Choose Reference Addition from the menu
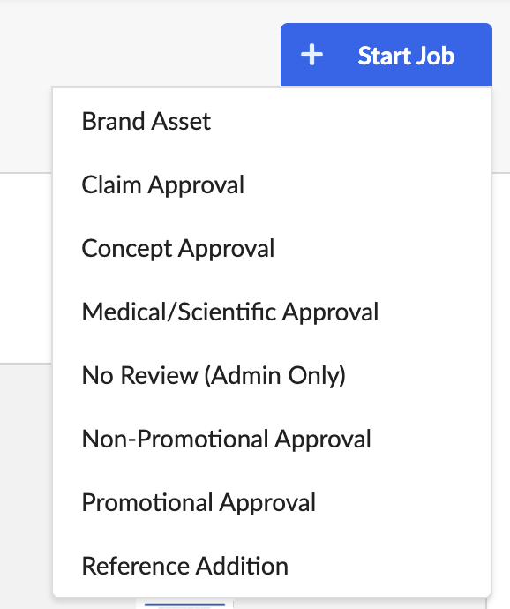Image resolution: width=510 pixels, height=609 pixels. [272, 566]
